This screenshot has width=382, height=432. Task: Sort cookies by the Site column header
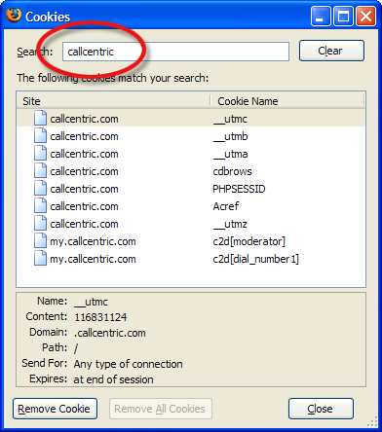pos(113,101)
